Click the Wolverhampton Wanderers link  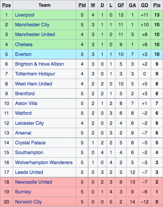[44, 162]
